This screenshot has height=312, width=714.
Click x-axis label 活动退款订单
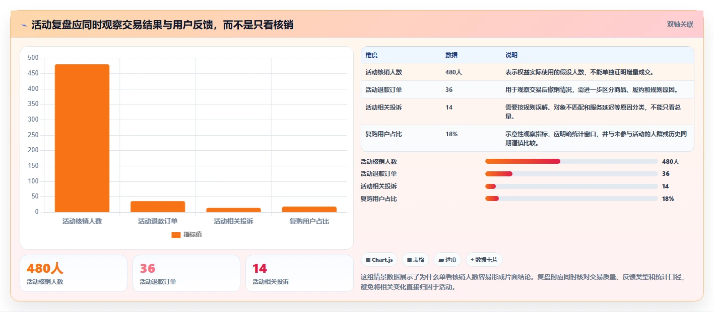[158, 221]
